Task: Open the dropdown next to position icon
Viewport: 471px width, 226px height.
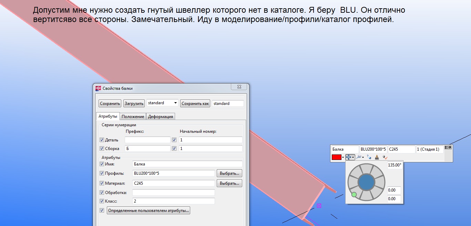Action: 353,158
